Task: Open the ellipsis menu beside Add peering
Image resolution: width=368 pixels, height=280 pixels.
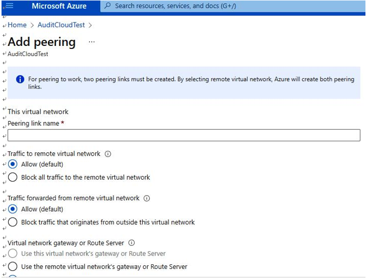Action: [92, 42]
